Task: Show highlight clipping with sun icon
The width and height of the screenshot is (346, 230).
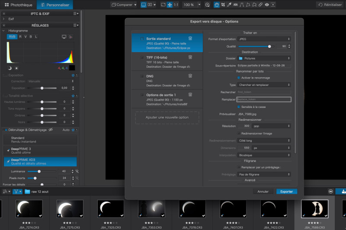Action: [x=16, y=68]
